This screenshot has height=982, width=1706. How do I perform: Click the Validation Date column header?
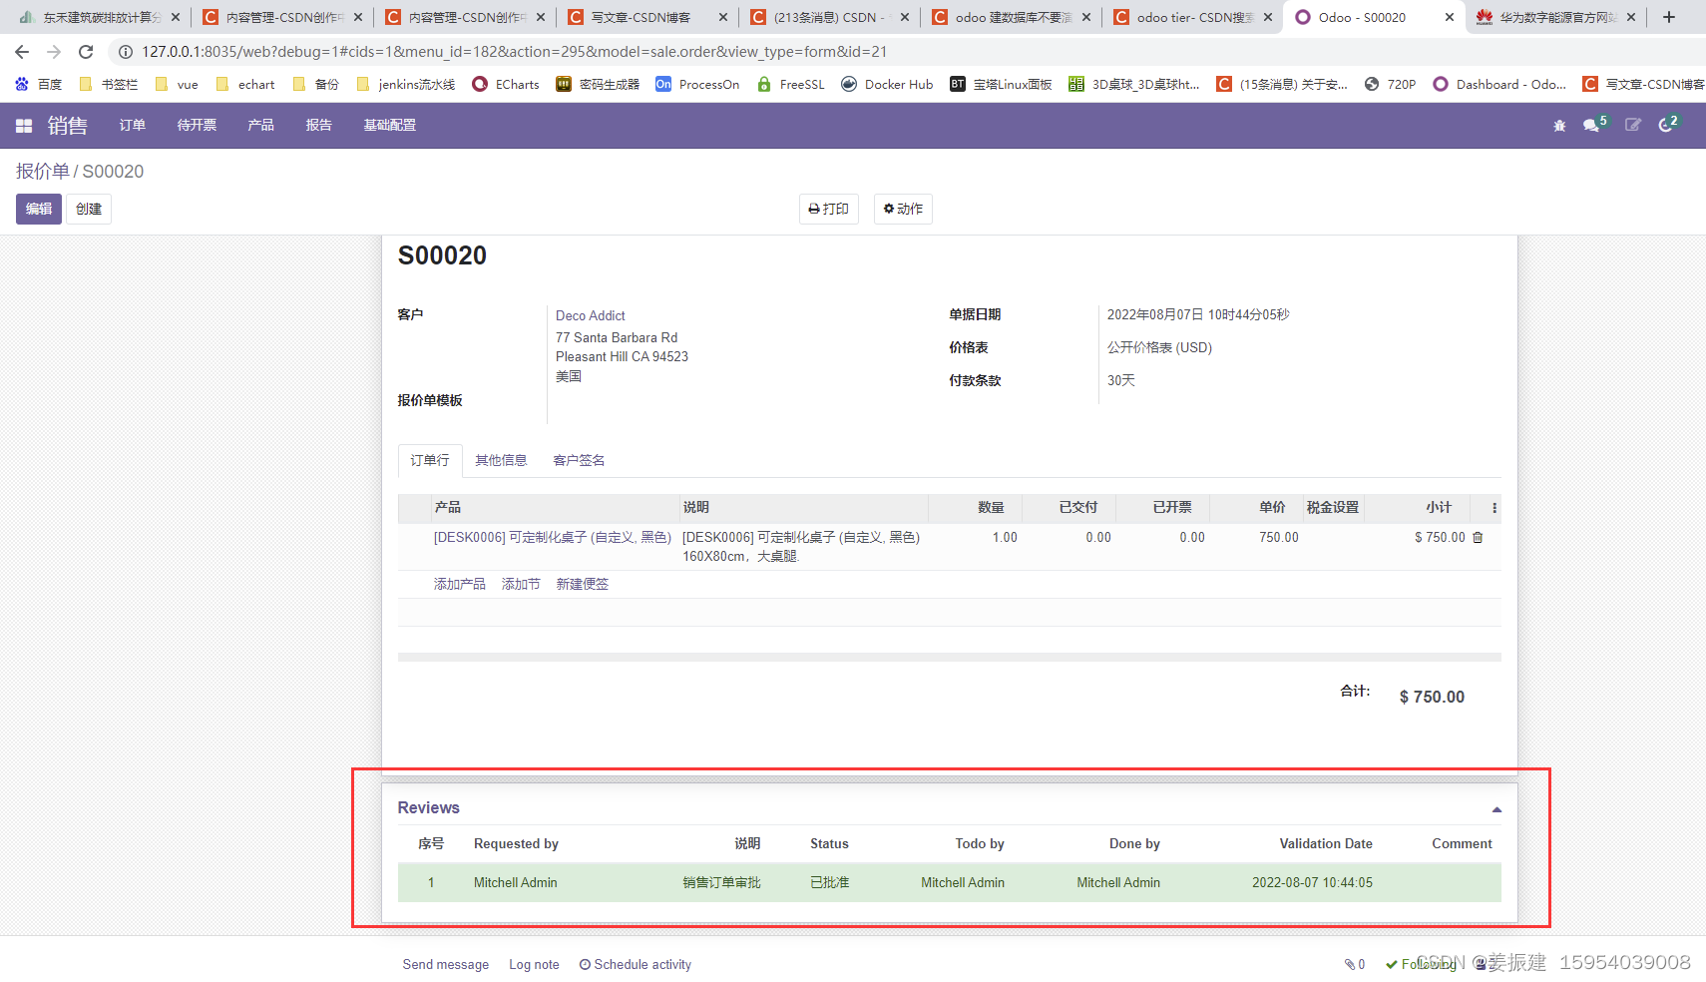coord(1326,843)
